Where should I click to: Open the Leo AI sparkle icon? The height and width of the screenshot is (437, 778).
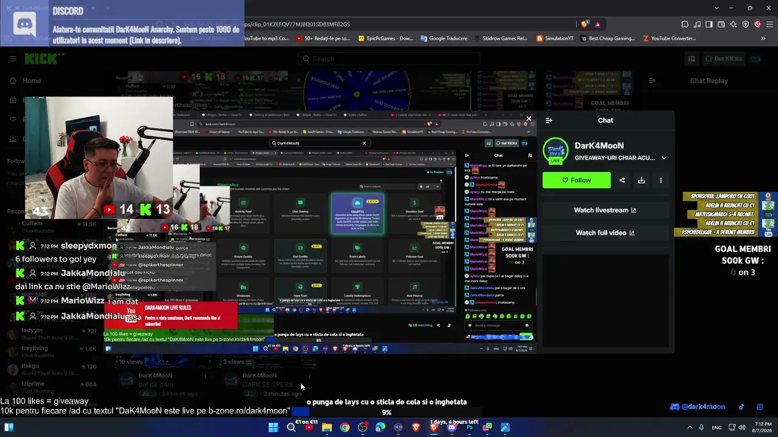click(734, 24)
